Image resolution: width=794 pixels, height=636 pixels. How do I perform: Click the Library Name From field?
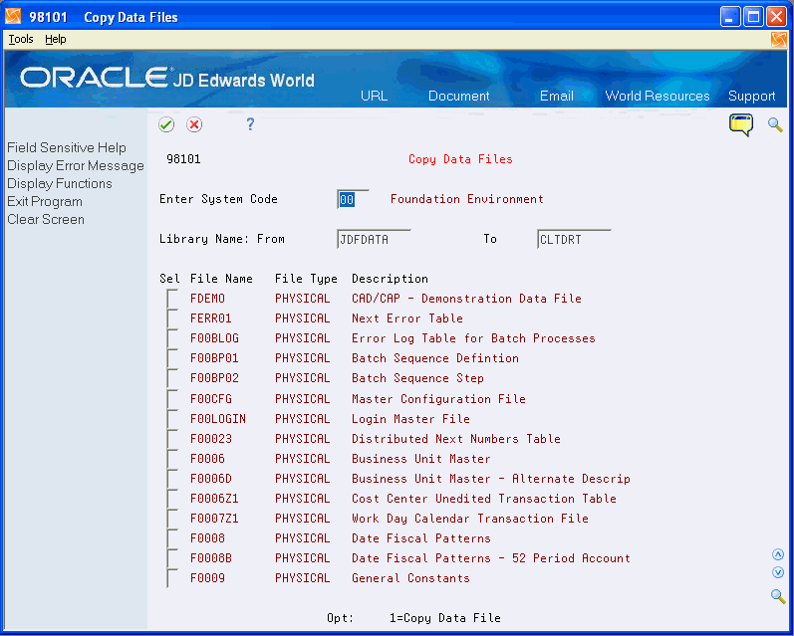coord(374,239)
